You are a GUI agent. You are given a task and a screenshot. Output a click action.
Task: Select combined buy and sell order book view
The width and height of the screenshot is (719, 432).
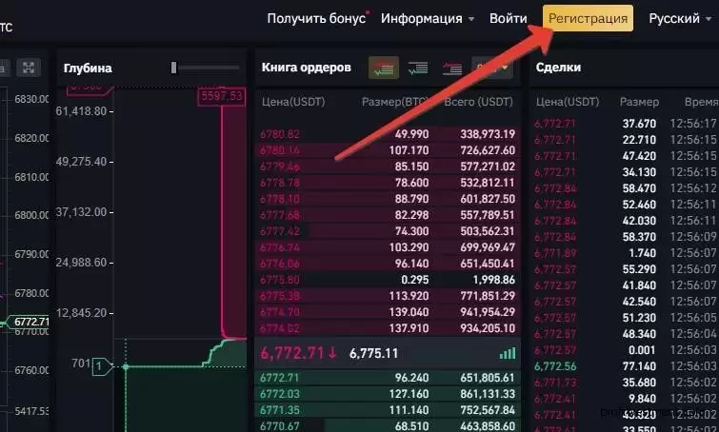(384, 69)
